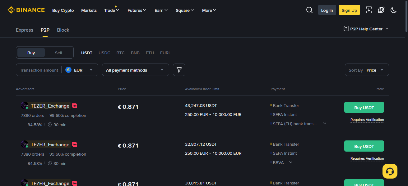
Task: Click the Binance logo
Action: point(26,10)
